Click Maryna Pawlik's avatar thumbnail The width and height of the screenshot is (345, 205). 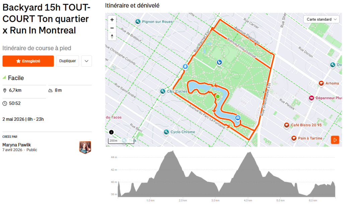click(85, 147)
